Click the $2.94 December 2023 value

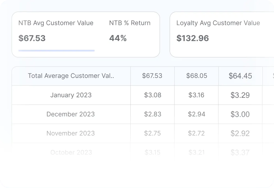coord(196,114)
